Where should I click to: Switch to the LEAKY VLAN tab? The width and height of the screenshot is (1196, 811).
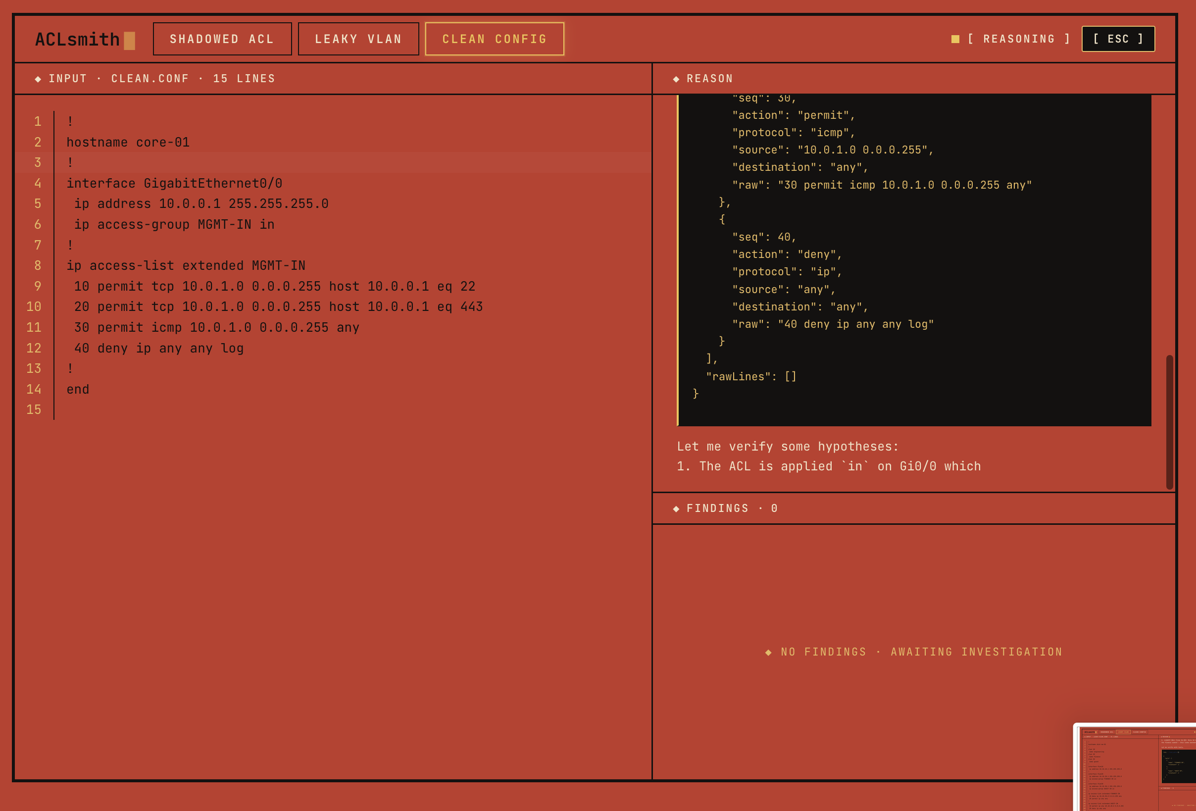point(358,39)
